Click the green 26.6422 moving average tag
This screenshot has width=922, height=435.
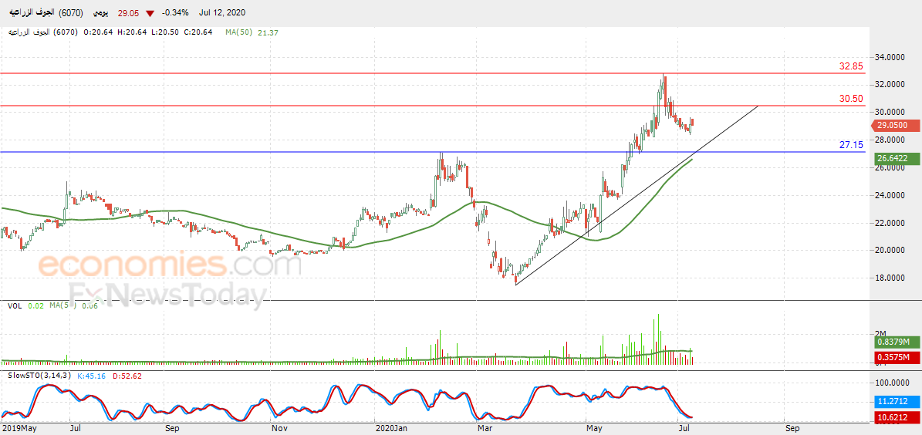coord(897,159)
